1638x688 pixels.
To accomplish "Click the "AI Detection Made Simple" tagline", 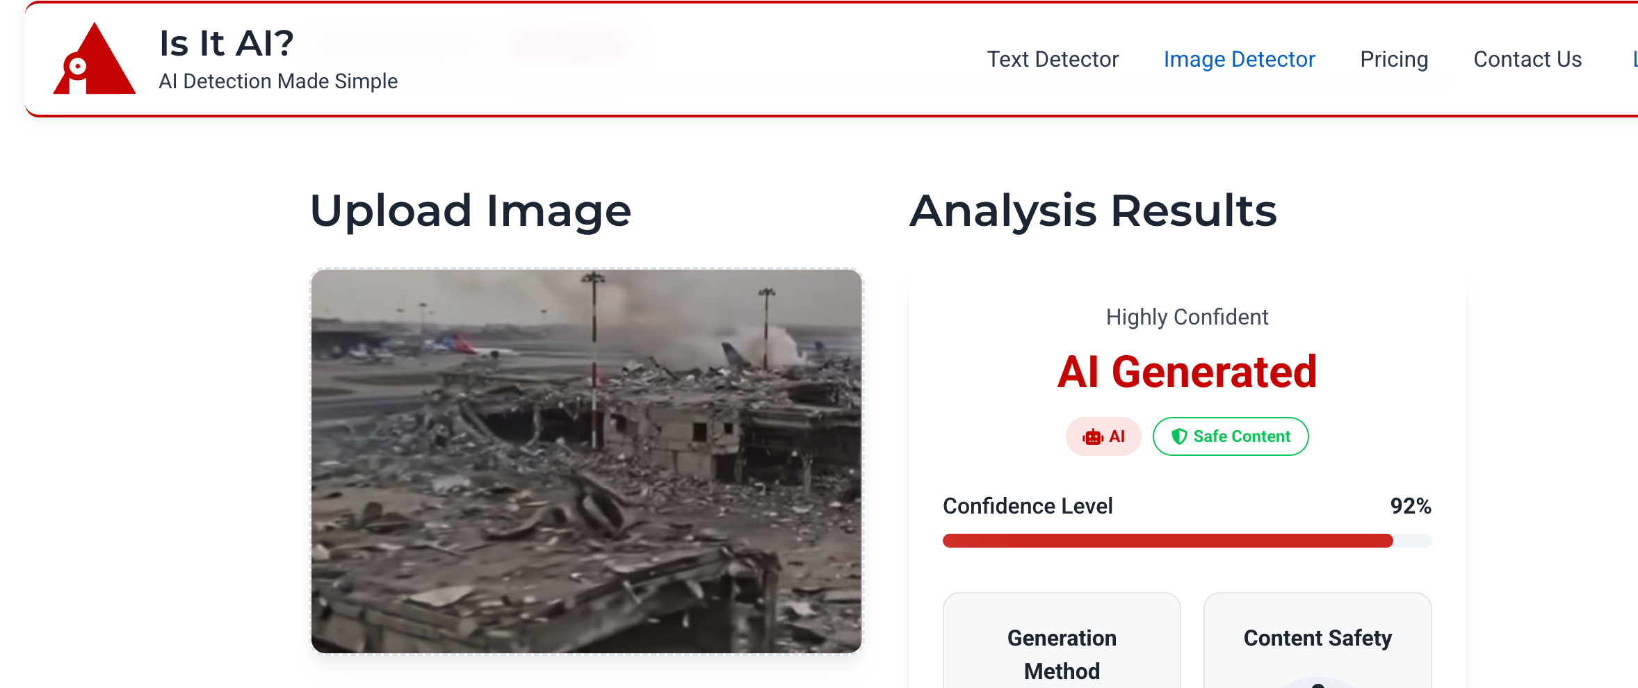I will click(x=278, y=81).
